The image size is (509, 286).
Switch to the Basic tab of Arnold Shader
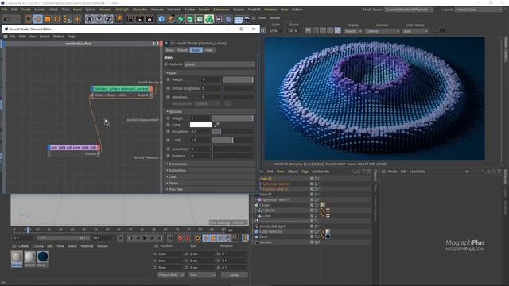(x=169, y=50)
